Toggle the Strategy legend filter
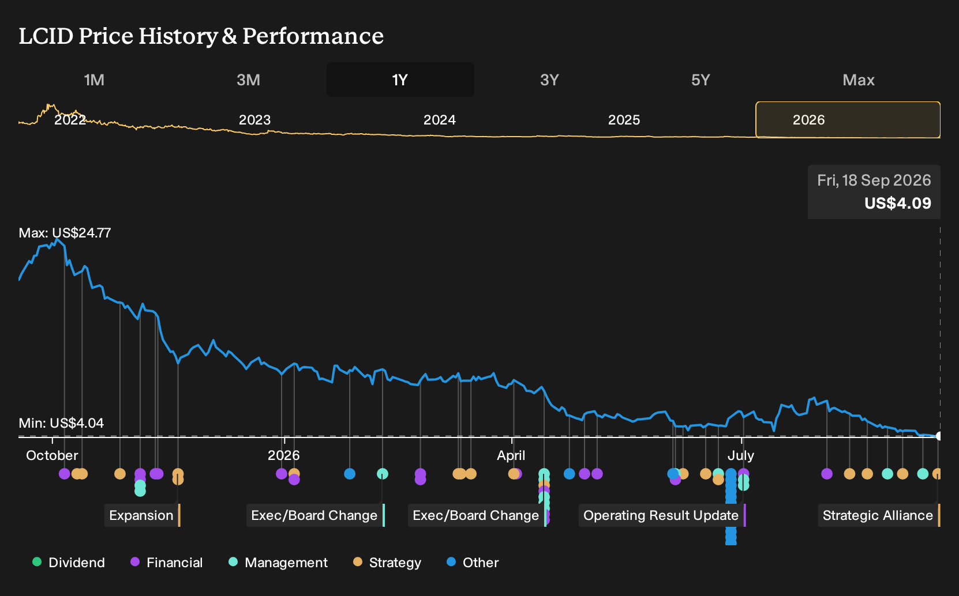This screenshot has height=596, width=959. (387, 563)
